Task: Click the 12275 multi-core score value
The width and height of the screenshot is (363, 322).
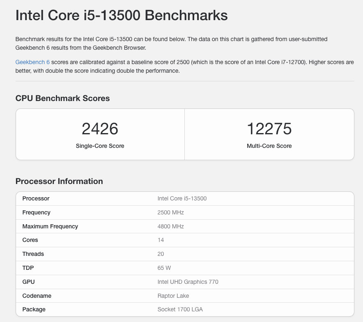Action: [269, 129]
